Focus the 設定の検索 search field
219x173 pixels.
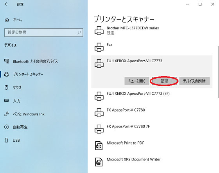44,32
